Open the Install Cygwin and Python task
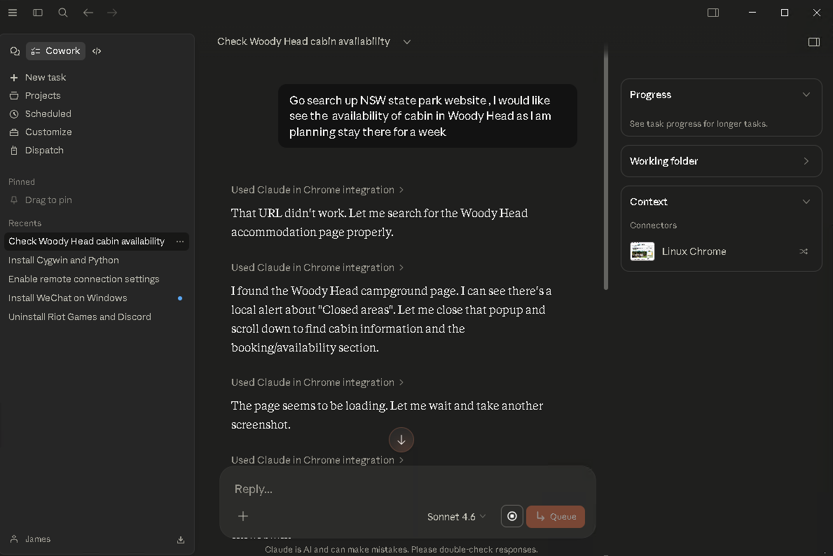Image resolution: width=833 pixels, height=556 pixels. 64,260
